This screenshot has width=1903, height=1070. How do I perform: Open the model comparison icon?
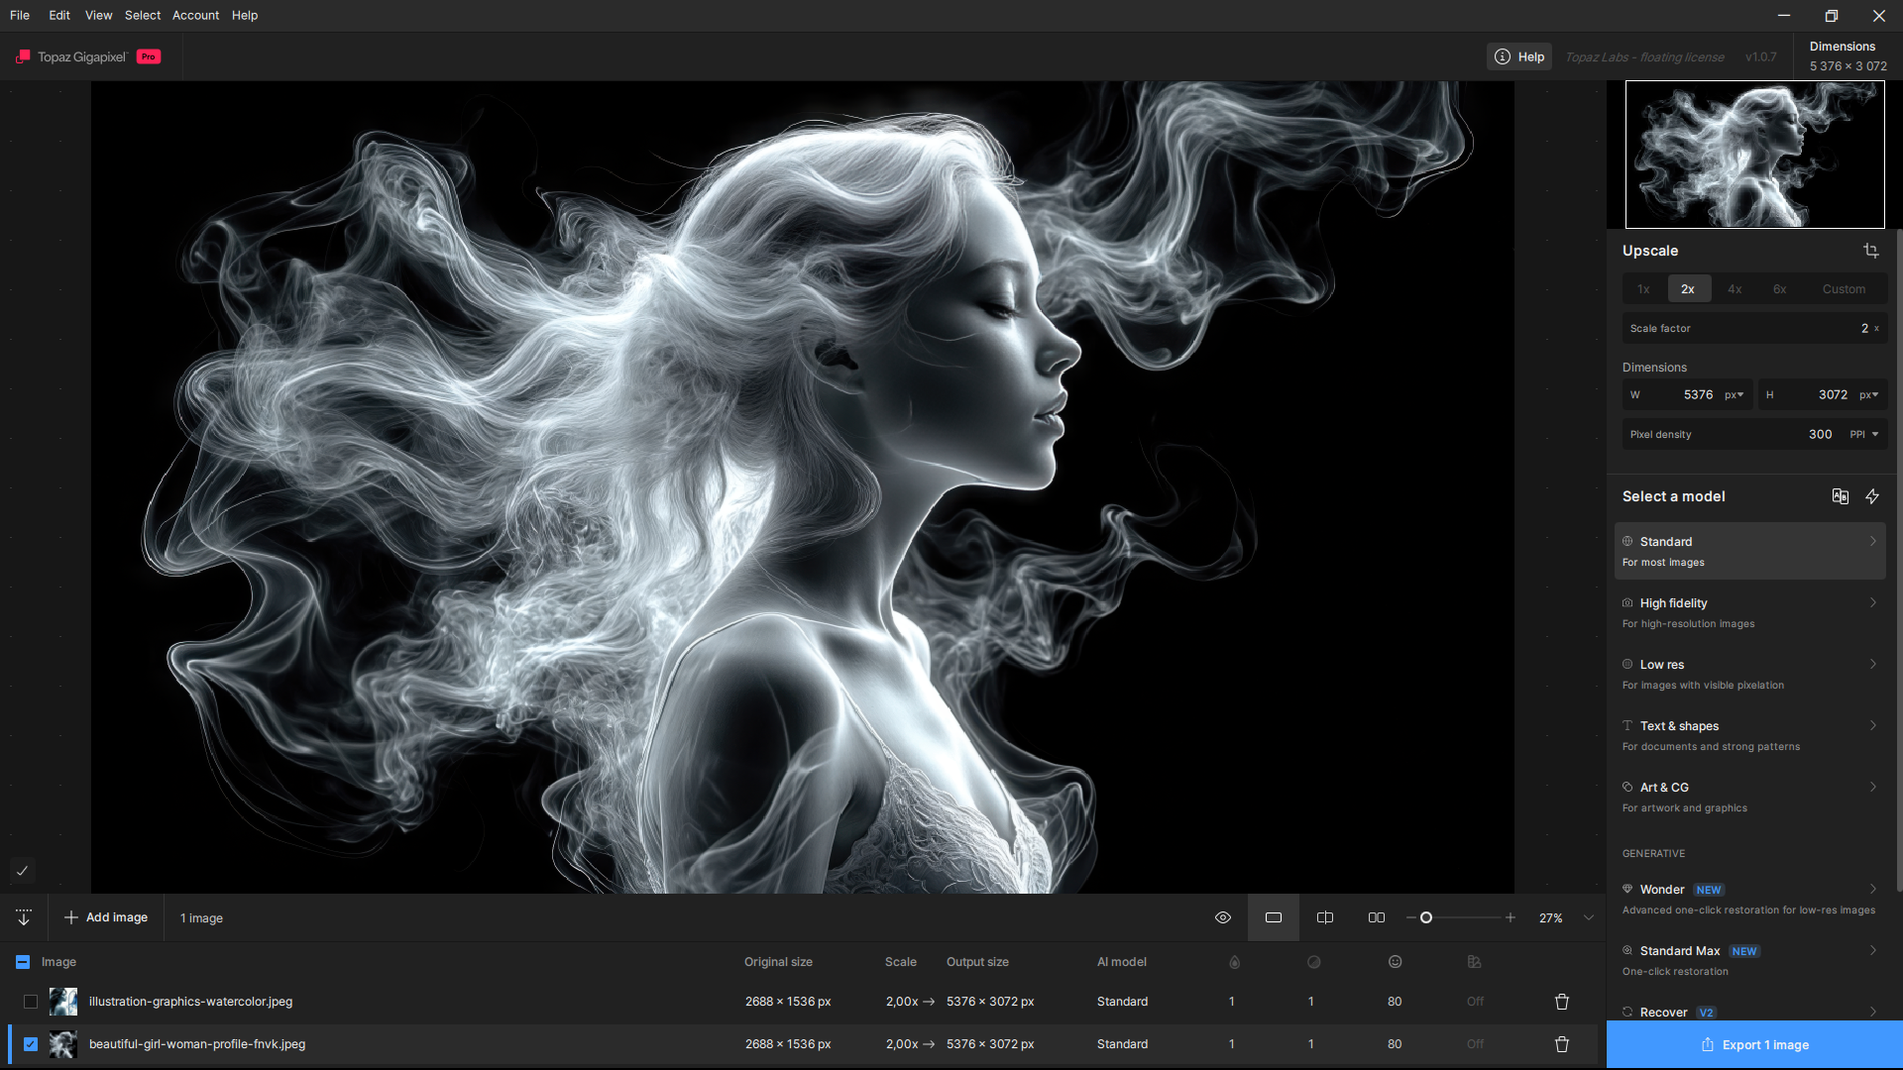(1840, 496)
